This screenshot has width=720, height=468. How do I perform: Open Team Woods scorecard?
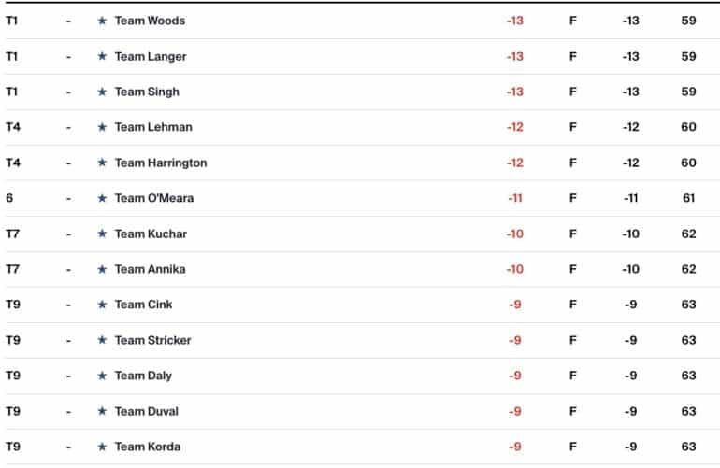360,21
